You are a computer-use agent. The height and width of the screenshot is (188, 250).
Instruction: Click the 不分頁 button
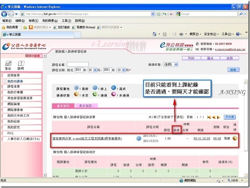tap(229, 117)
